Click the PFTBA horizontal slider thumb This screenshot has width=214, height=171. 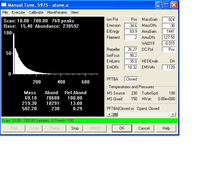click(x=115, y=115)
